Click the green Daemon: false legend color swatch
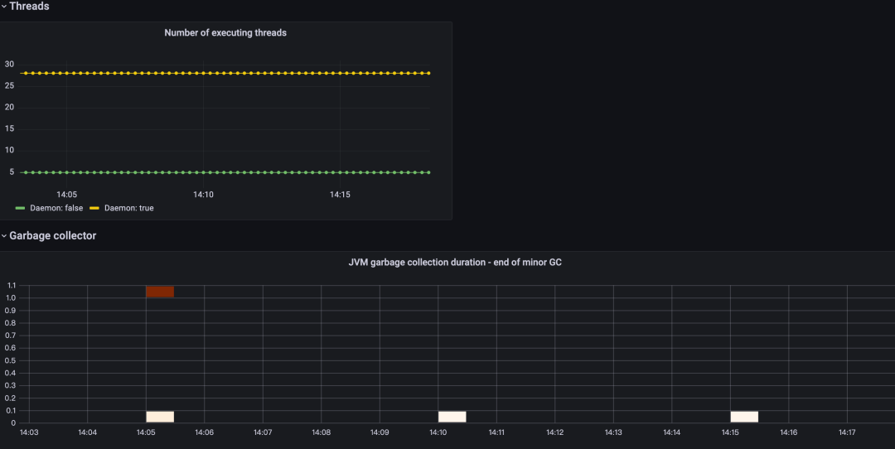This screenshot has height=449, width=895. click(x=21, y=208)
